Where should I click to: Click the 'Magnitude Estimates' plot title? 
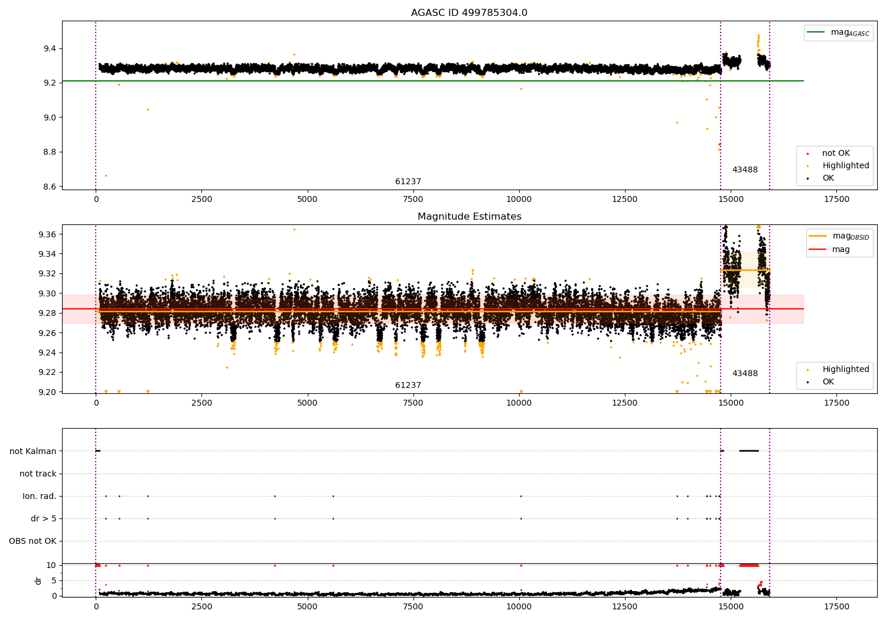click(x=469, y=217)
